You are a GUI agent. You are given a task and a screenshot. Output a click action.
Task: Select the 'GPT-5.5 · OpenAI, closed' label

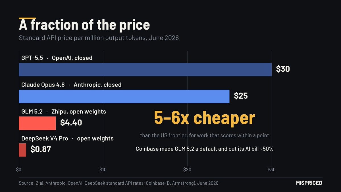(57, 58)
